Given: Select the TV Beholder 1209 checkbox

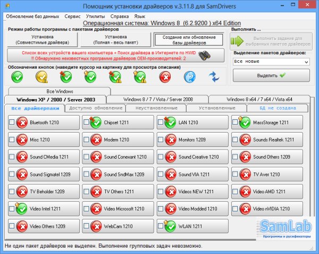Looking at the screenshot, I should click(x=12, y=192).
